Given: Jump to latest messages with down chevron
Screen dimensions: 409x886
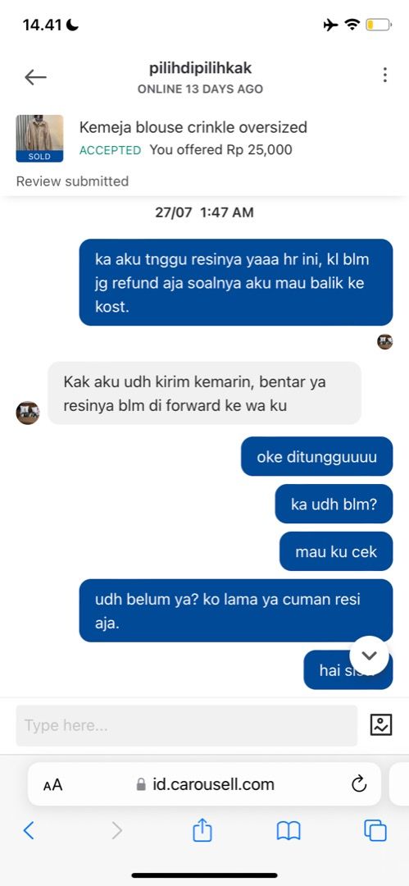Looking at the screenshot, I should point(369,655).
